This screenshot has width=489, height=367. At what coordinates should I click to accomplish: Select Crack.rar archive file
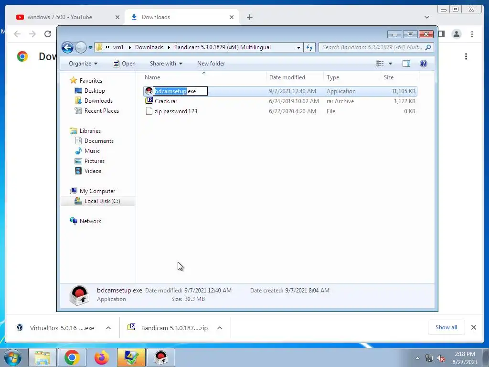(166, 101)
